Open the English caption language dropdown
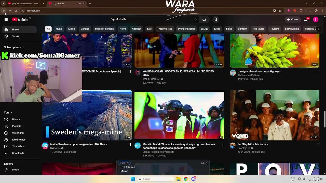This screenshot has height=183, width=326. coord(125,163)
